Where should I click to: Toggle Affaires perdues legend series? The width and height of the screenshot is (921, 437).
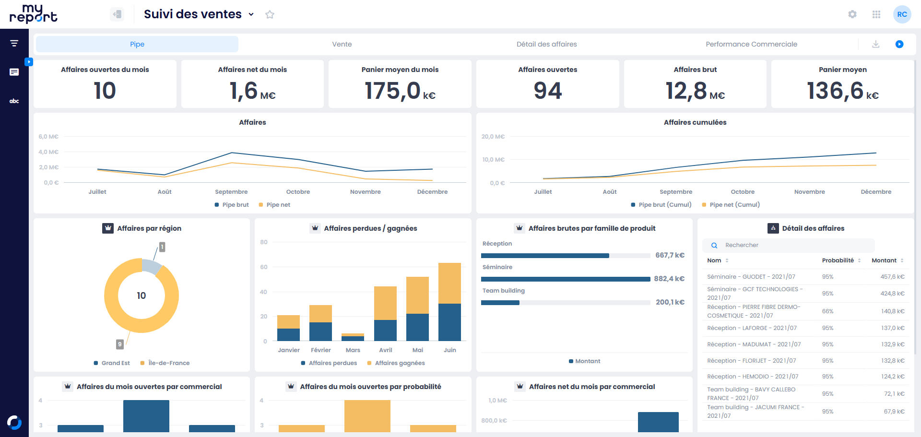click(x=329, y=363)
